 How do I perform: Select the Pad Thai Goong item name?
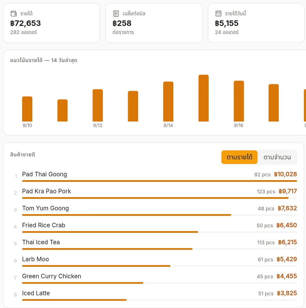45,174
